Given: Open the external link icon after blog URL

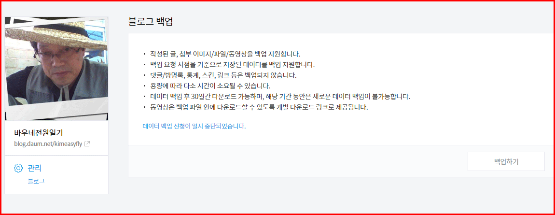Looking at the screenshot, I should (x=87, y=144).
